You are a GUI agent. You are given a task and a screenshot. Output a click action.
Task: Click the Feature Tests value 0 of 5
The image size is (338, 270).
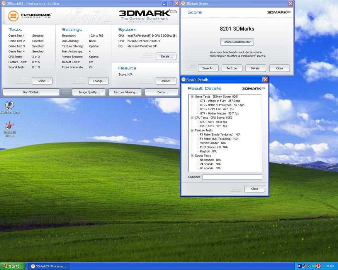pos(36,62)
